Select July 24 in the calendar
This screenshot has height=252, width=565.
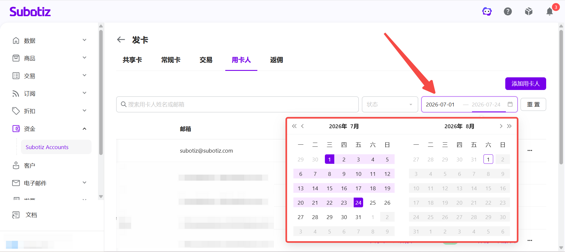click(x=358, y=203)
